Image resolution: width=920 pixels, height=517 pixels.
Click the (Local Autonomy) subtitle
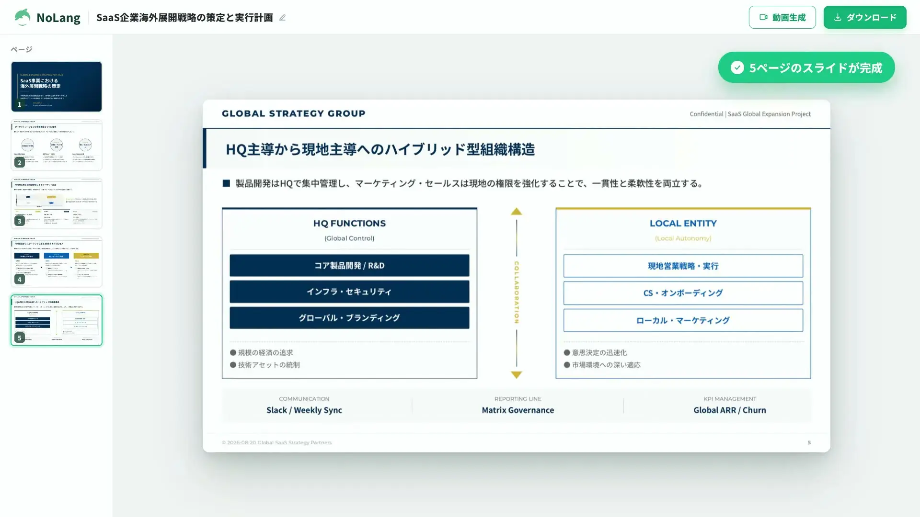(683, 238)
